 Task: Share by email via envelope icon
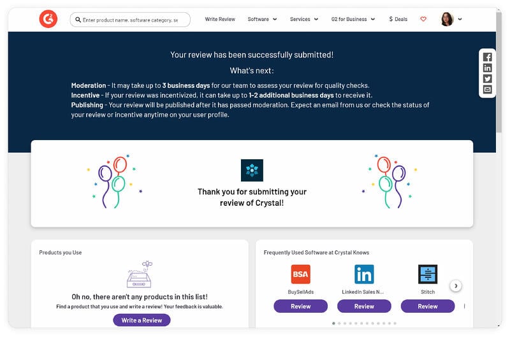coord(487,90)
